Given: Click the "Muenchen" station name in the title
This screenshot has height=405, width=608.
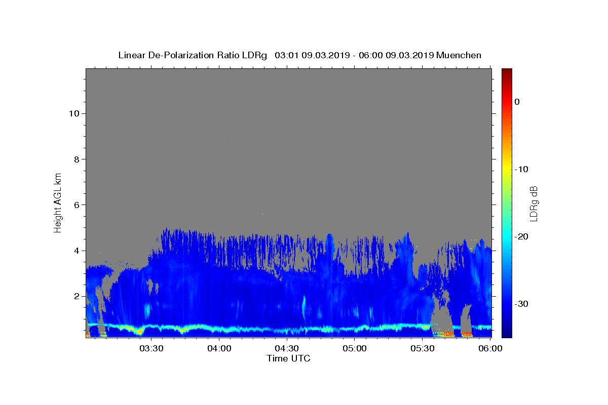Looking at the screenshot, I should tap(459, 55).
